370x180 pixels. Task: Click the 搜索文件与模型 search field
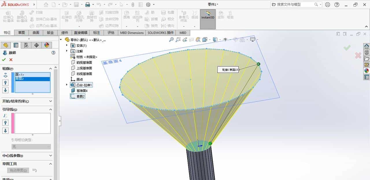point(292,4)
